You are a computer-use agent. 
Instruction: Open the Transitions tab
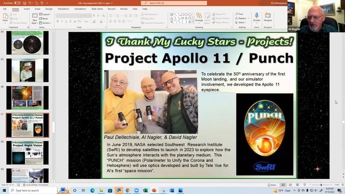[x=64, y=9]
